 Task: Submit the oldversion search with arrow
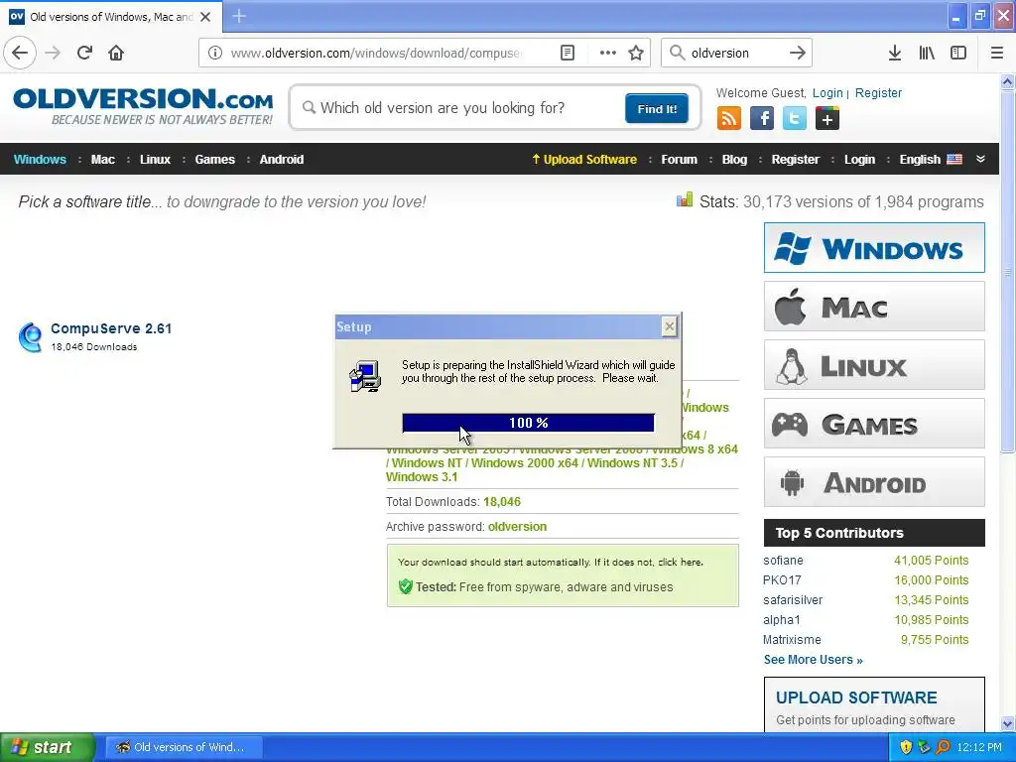pos(797,53)
